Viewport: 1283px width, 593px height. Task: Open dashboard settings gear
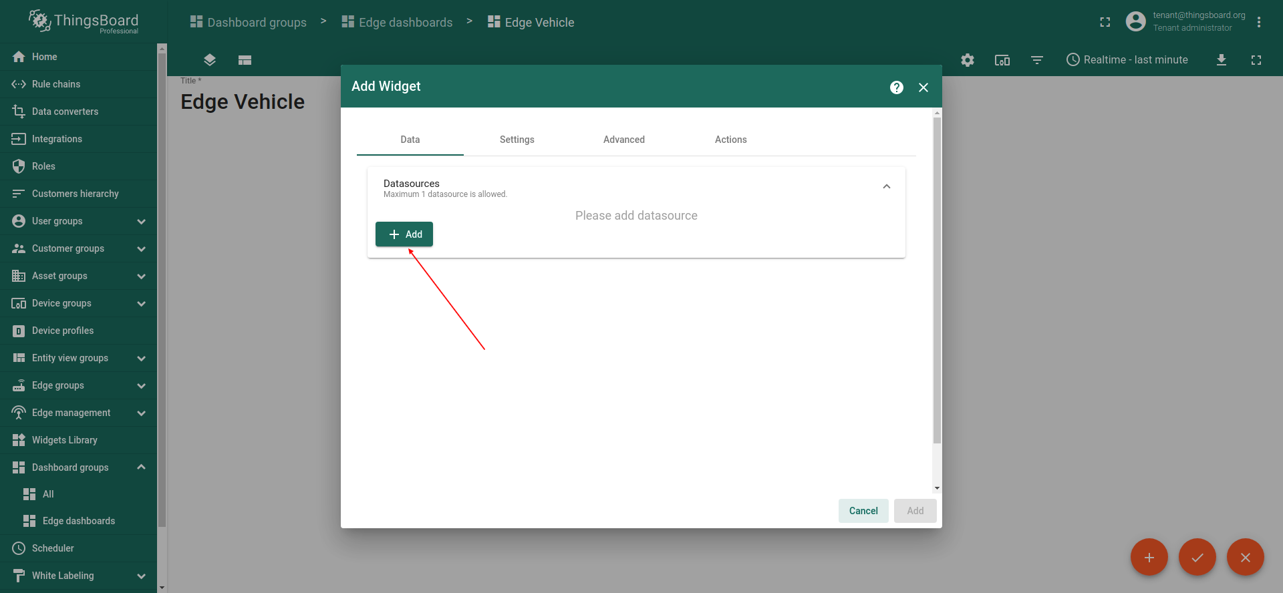(968, 60)
